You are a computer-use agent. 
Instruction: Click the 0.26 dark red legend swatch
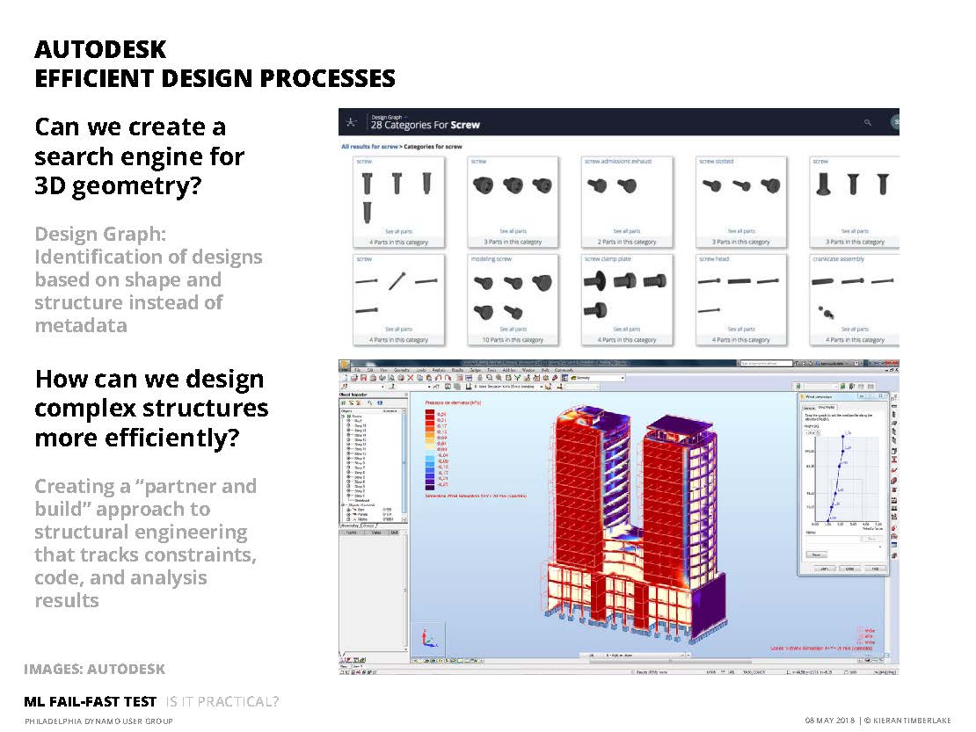(429, 412)
